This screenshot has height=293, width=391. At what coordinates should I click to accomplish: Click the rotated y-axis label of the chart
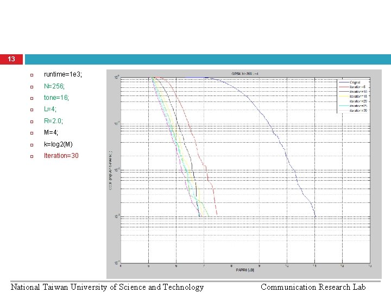(x=110, y=170)
